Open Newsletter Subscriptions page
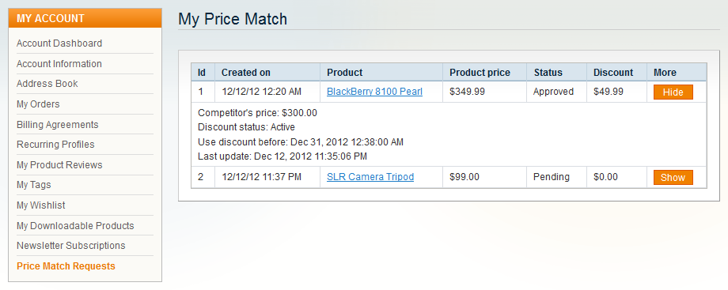Screen dimensions: 728x290 [x=71, y=246]
